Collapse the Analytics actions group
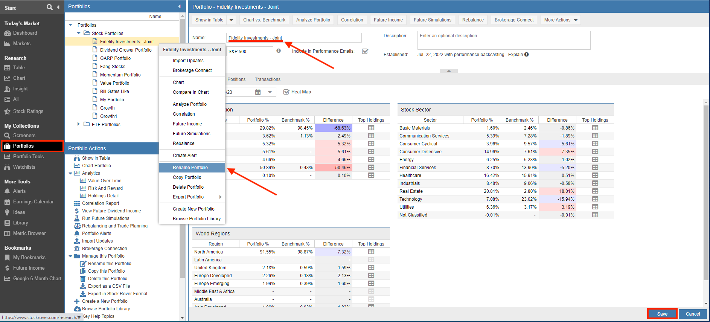The image size is (710, 322). pos(70,173)
